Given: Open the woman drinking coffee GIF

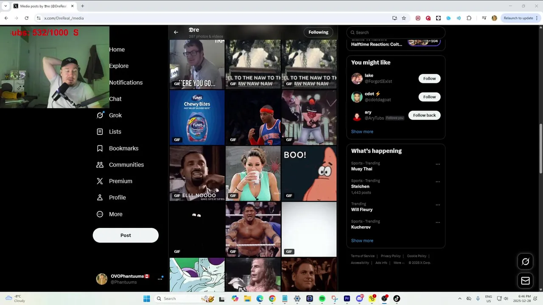Looking at the screenshot, I should pyautogui.click(x=253, y=173).
